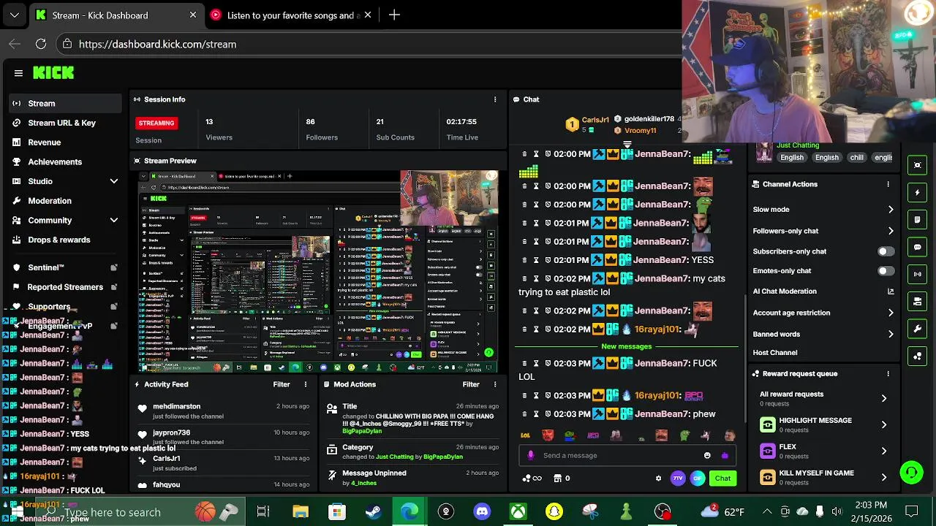The image size is (936, 526).
Task: Switch to the Listen to your favorite songs tab
Action: point(290,15)
